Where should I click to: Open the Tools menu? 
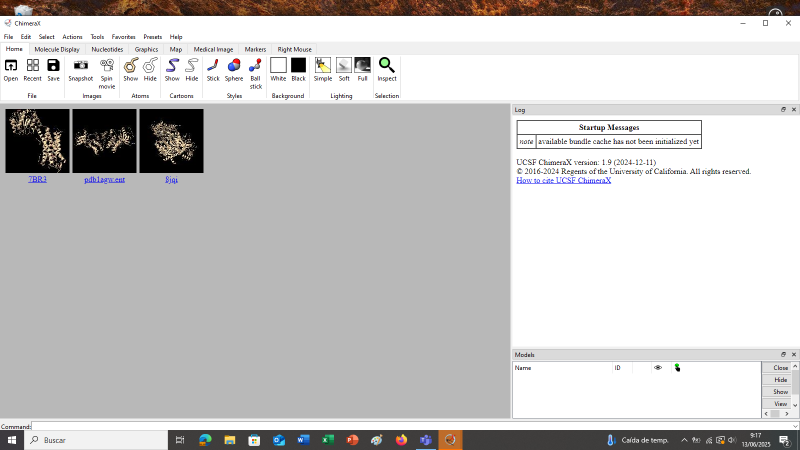tap(97, 37)
